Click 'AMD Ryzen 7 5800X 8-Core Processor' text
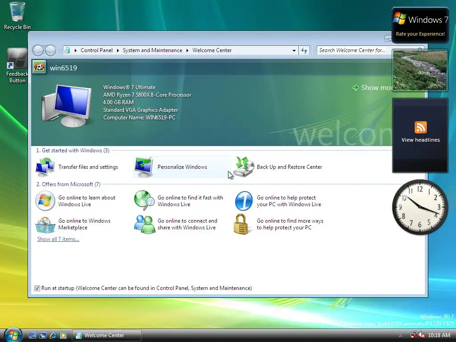456x342 pixels. [147, 95]
